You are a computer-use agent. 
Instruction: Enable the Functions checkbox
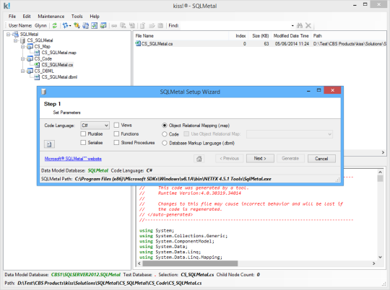[x=116, y=134]
